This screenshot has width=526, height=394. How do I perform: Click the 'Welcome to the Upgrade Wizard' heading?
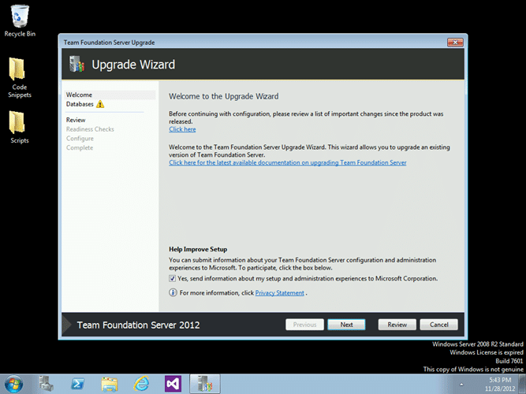click(224, 97)
